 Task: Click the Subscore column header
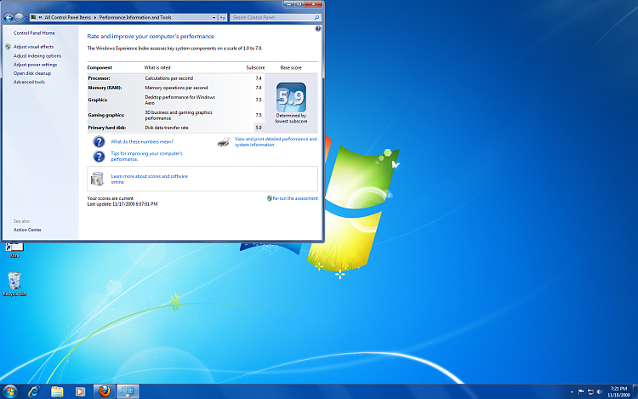tap(255, 67)
